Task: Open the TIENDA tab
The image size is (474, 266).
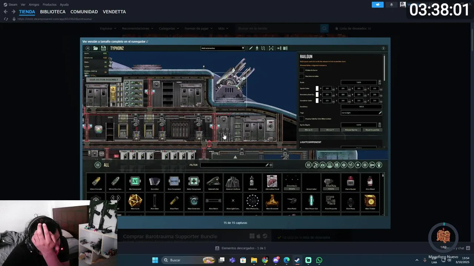Action: pyautogui.click(x=27, y=12)
